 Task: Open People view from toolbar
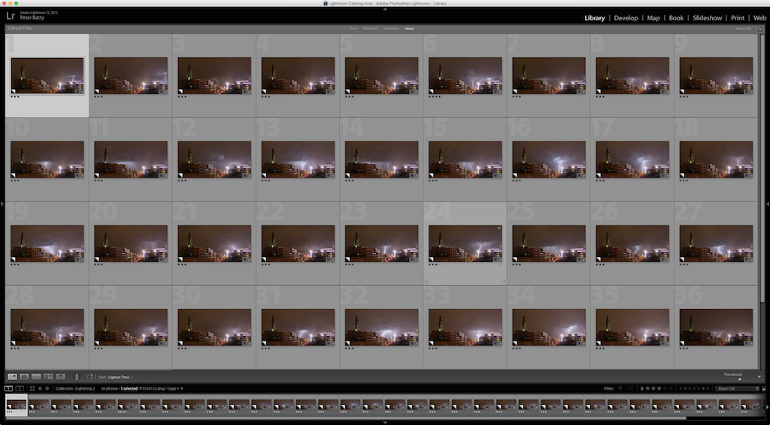60,376
